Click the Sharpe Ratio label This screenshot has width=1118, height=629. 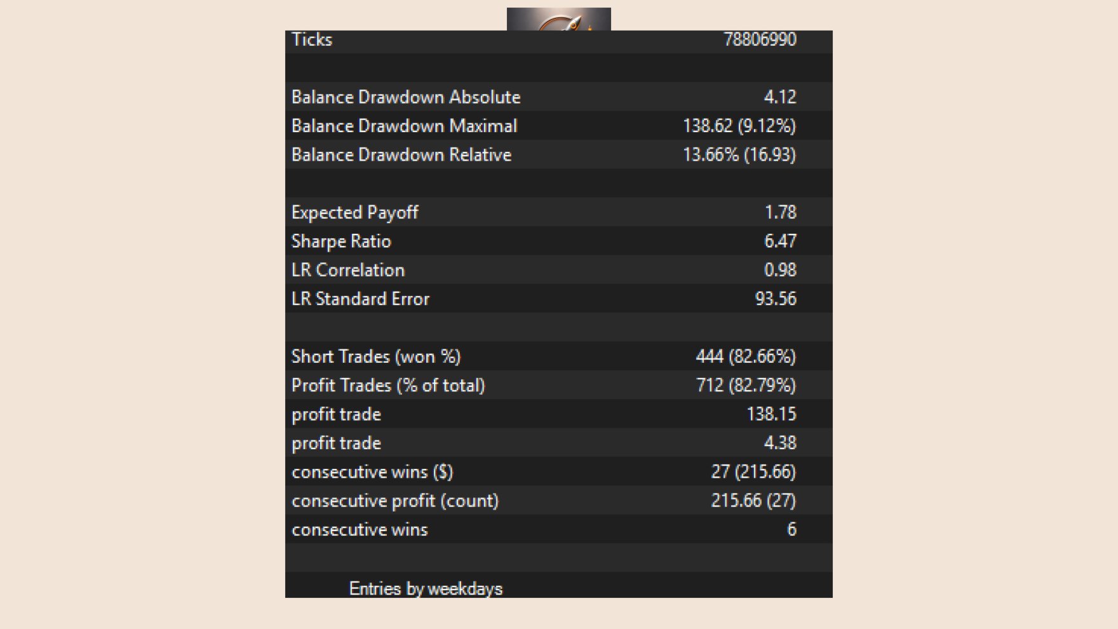341,241
